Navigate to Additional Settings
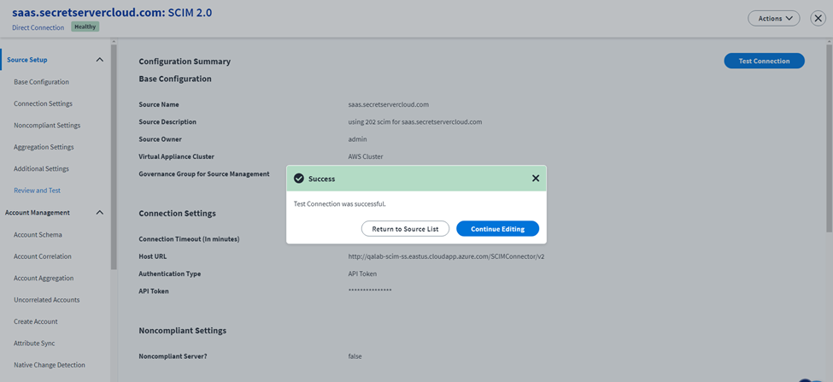 (x=41, y=169)
